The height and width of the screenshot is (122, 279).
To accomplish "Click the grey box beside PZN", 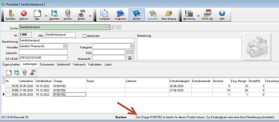I will (x=130, y=52).
